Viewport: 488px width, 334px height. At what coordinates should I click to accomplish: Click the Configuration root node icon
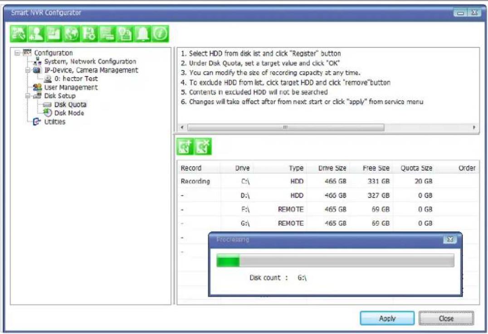[x=27, y=53]
